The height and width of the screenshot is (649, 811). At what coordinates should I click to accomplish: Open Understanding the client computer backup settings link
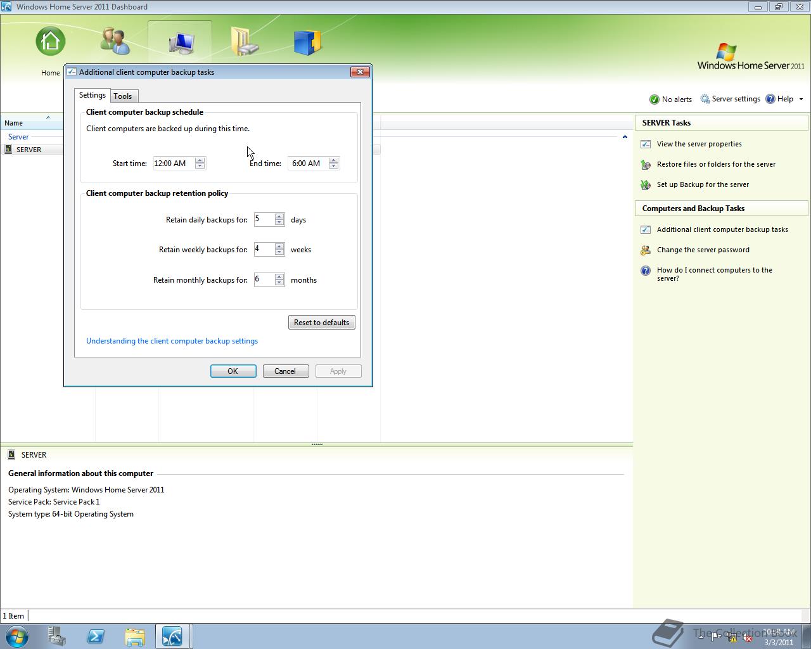click(172, 341)
